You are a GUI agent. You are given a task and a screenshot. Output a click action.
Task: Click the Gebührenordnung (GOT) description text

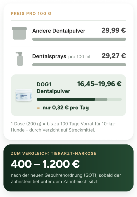pyautogui.click(x=66, y=179)
